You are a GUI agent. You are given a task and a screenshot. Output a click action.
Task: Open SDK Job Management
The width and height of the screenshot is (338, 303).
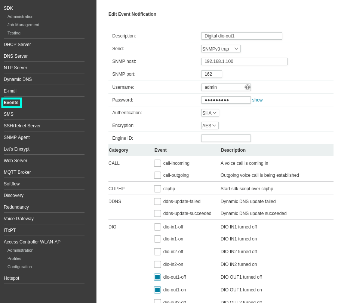tap(23, 25)
